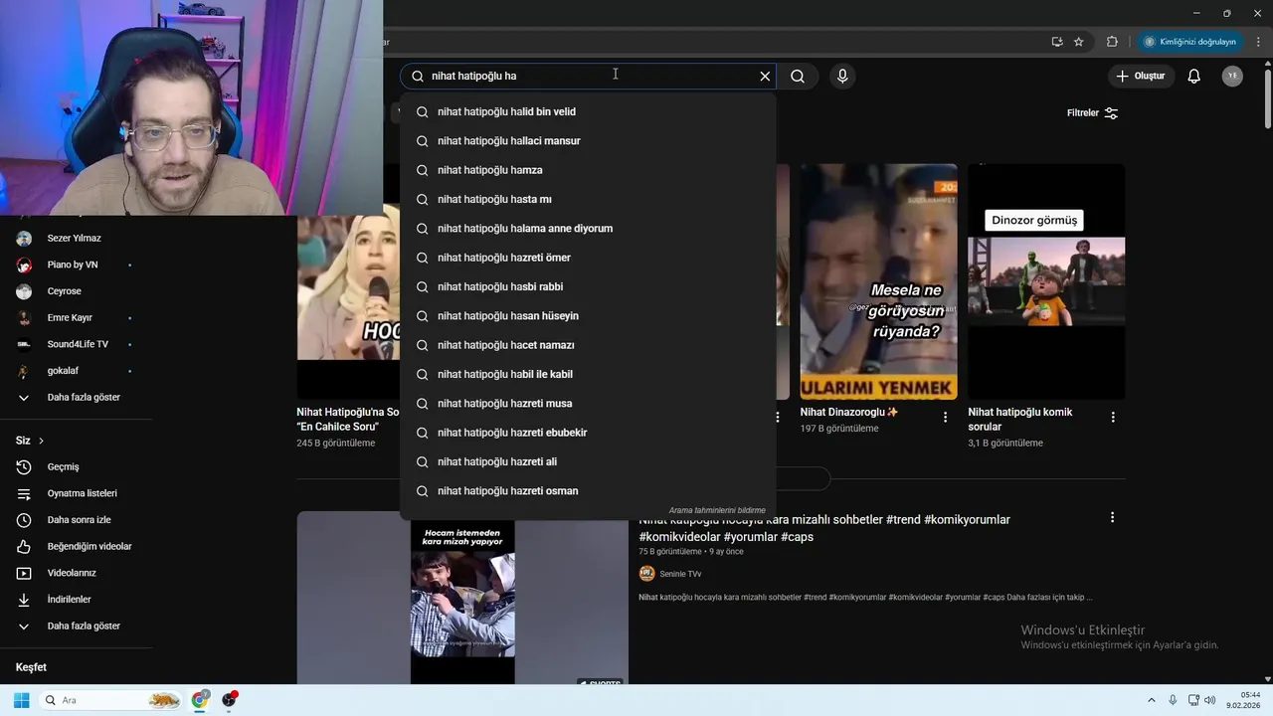Clear the search box with X icon
The height and width of the screenshot is (716, 1273).
point(765,76)
